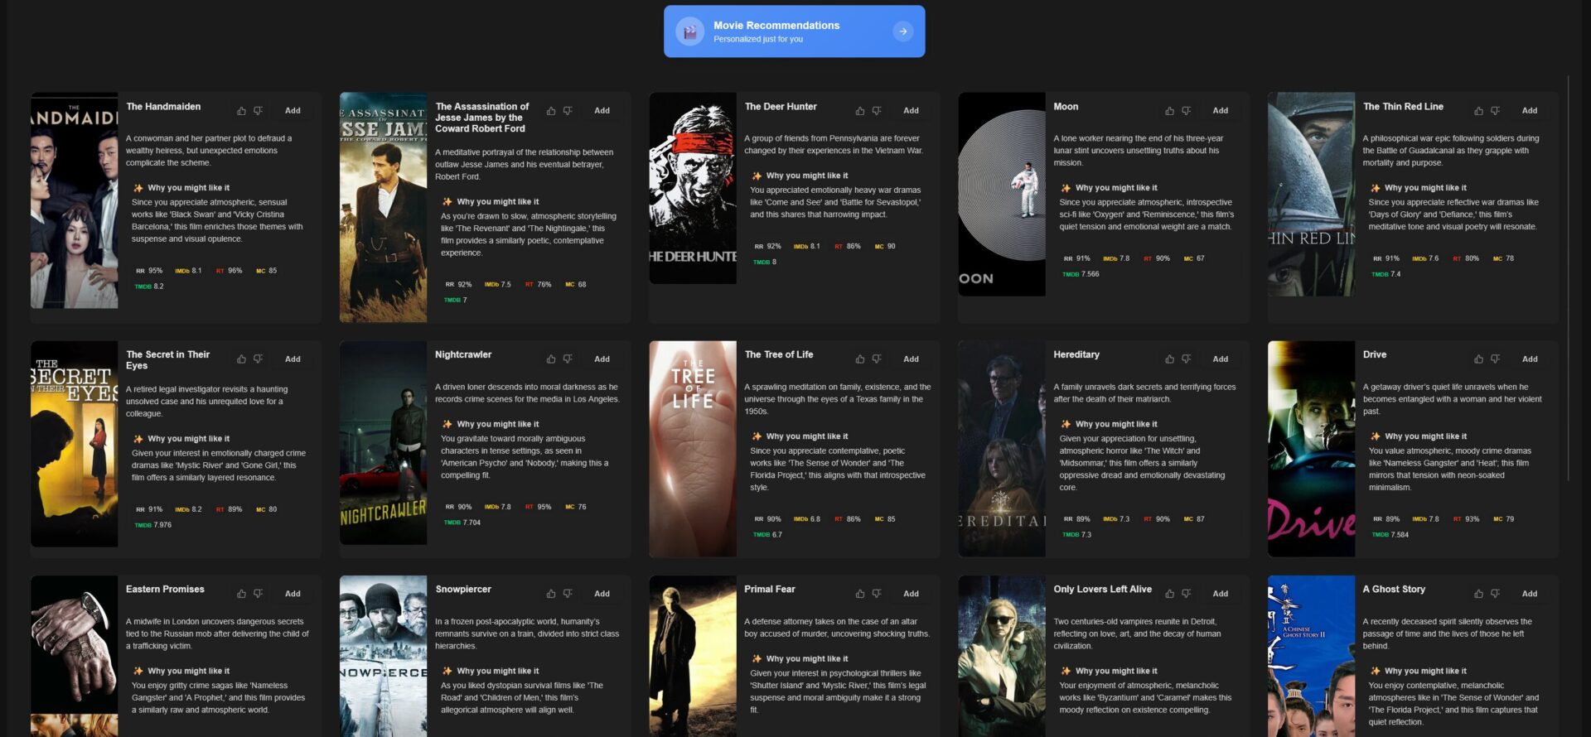1591x737 pixels.
Task: Open The Deer Hunter poster
Action: click(693, 188)
